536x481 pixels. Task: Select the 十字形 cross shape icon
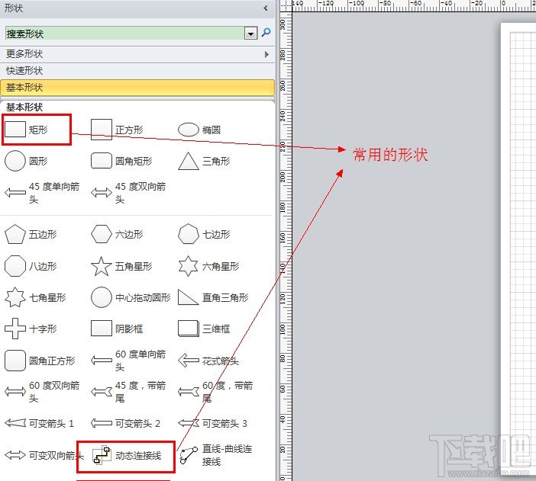15,329
